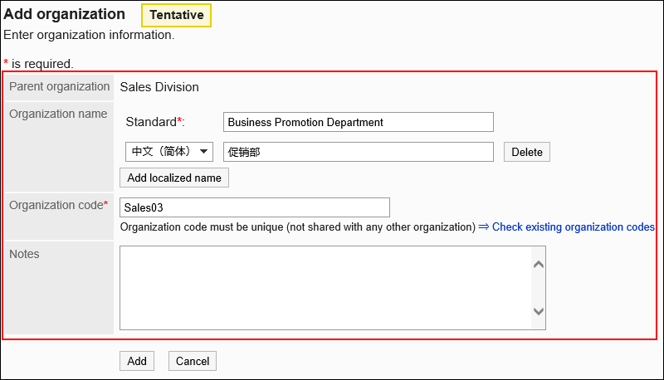Click Notes scrollbar up arrow
Image resolution: width=664 pixels, height=380 pixels.
(539, 265)
